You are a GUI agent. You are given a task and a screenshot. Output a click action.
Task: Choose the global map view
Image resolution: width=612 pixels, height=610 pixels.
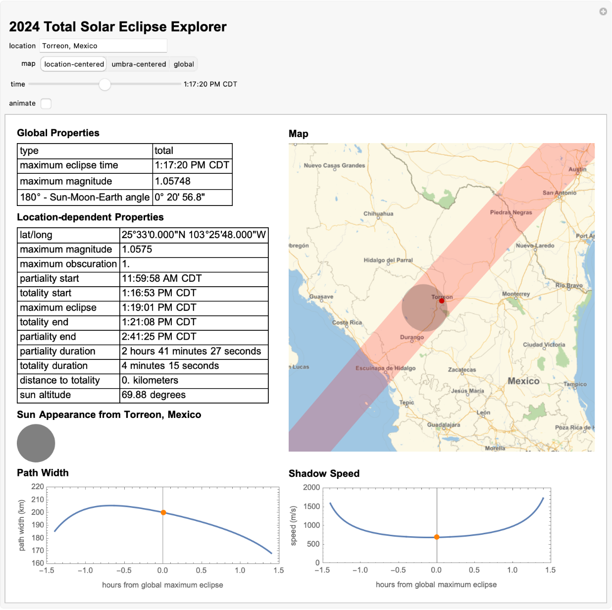click(184, 64)
